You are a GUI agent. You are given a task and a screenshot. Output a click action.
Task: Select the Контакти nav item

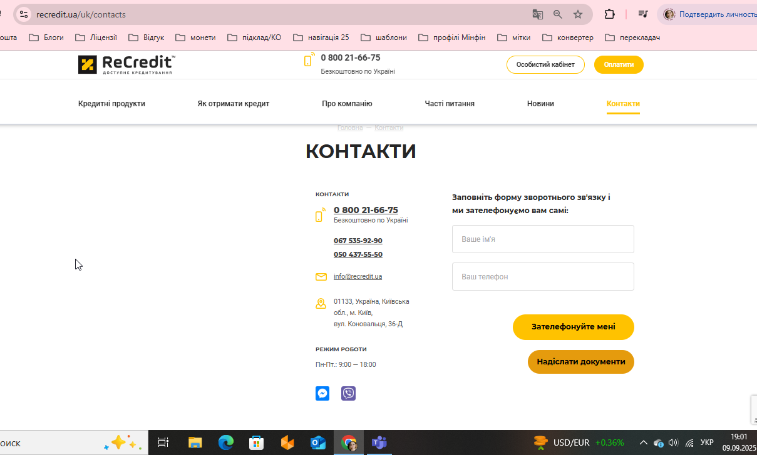623,104
